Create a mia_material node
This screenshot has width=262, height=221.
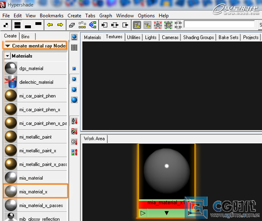(35, 178)
